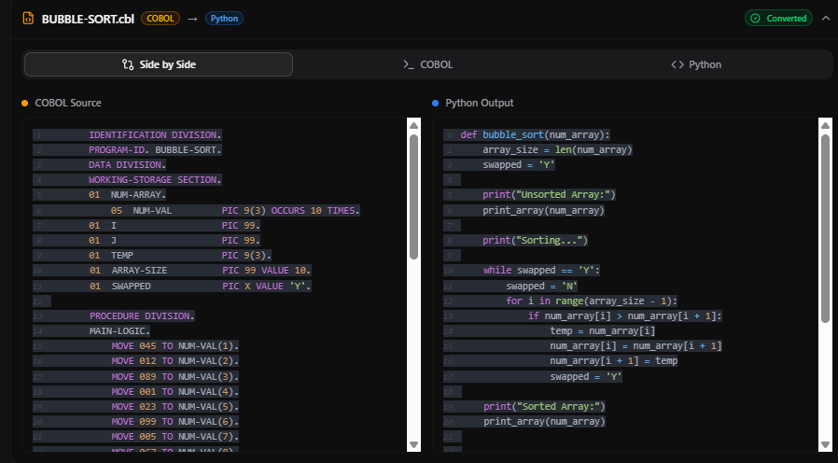Click the IDENTIFICATION DIVISION line
The image size is (838, 463).
[155, 134]
